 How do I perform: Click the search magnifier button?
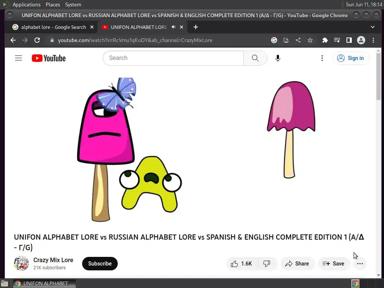tap(255, 58)
